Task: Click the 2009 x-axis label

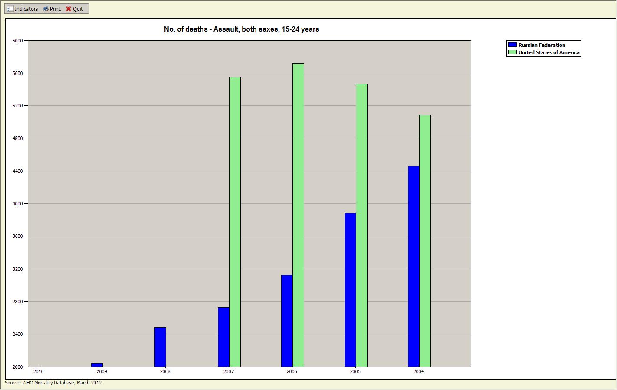Action: [x=102, y=372]
